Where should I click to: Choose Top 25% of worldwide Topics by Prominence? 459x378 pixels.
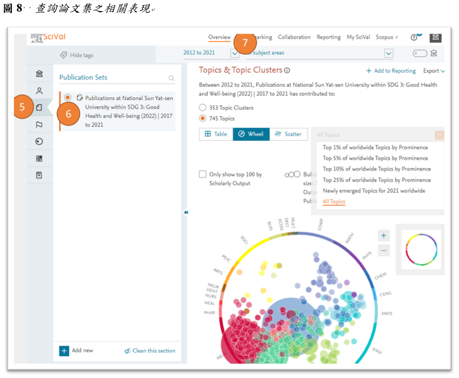click(377, 180)
